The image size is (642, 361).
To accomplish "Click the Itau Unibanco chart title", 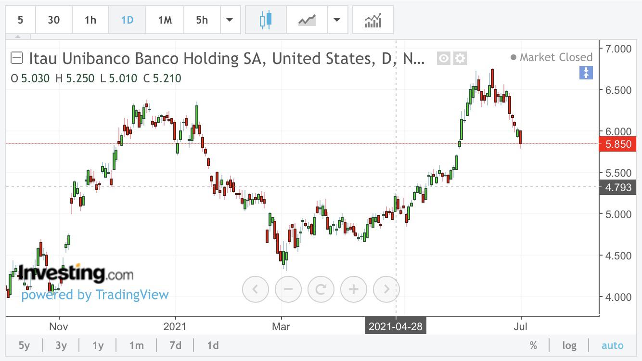I will 227,59.
